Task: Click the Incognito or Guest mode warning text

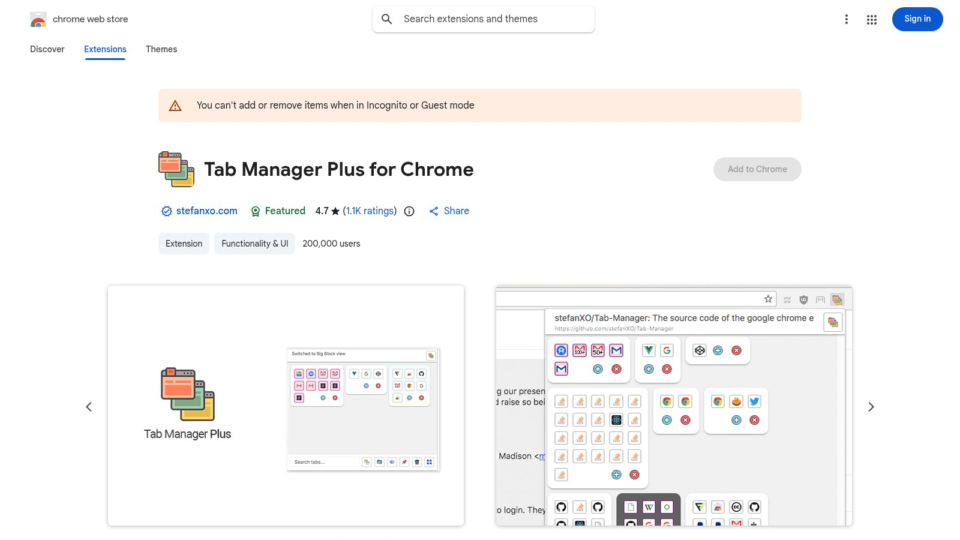Action: [335, 106]
